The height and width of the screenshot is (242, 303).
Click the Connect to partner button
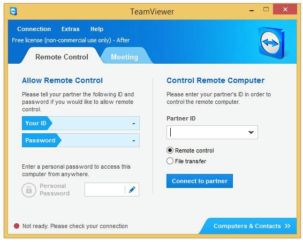[200, 181]
